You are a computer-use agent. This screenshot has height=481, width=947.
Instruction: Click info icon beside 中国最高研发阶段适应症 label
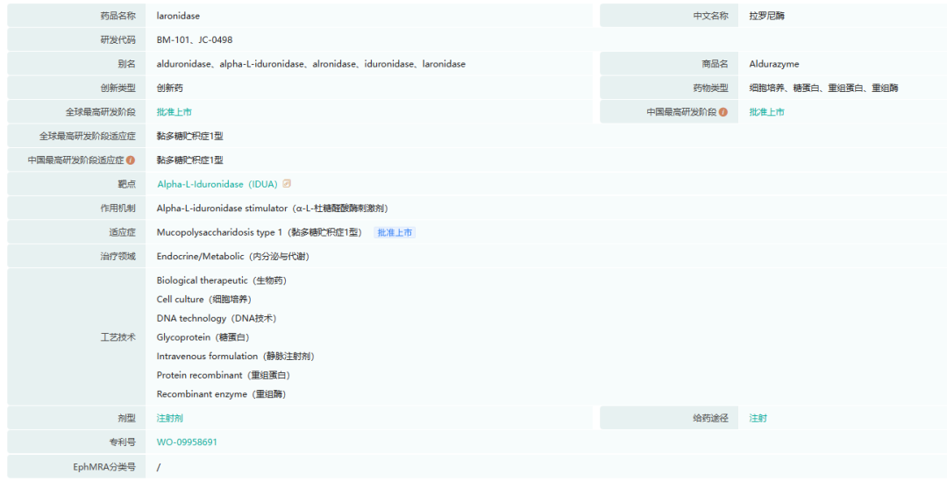click(x=131, y=160)
